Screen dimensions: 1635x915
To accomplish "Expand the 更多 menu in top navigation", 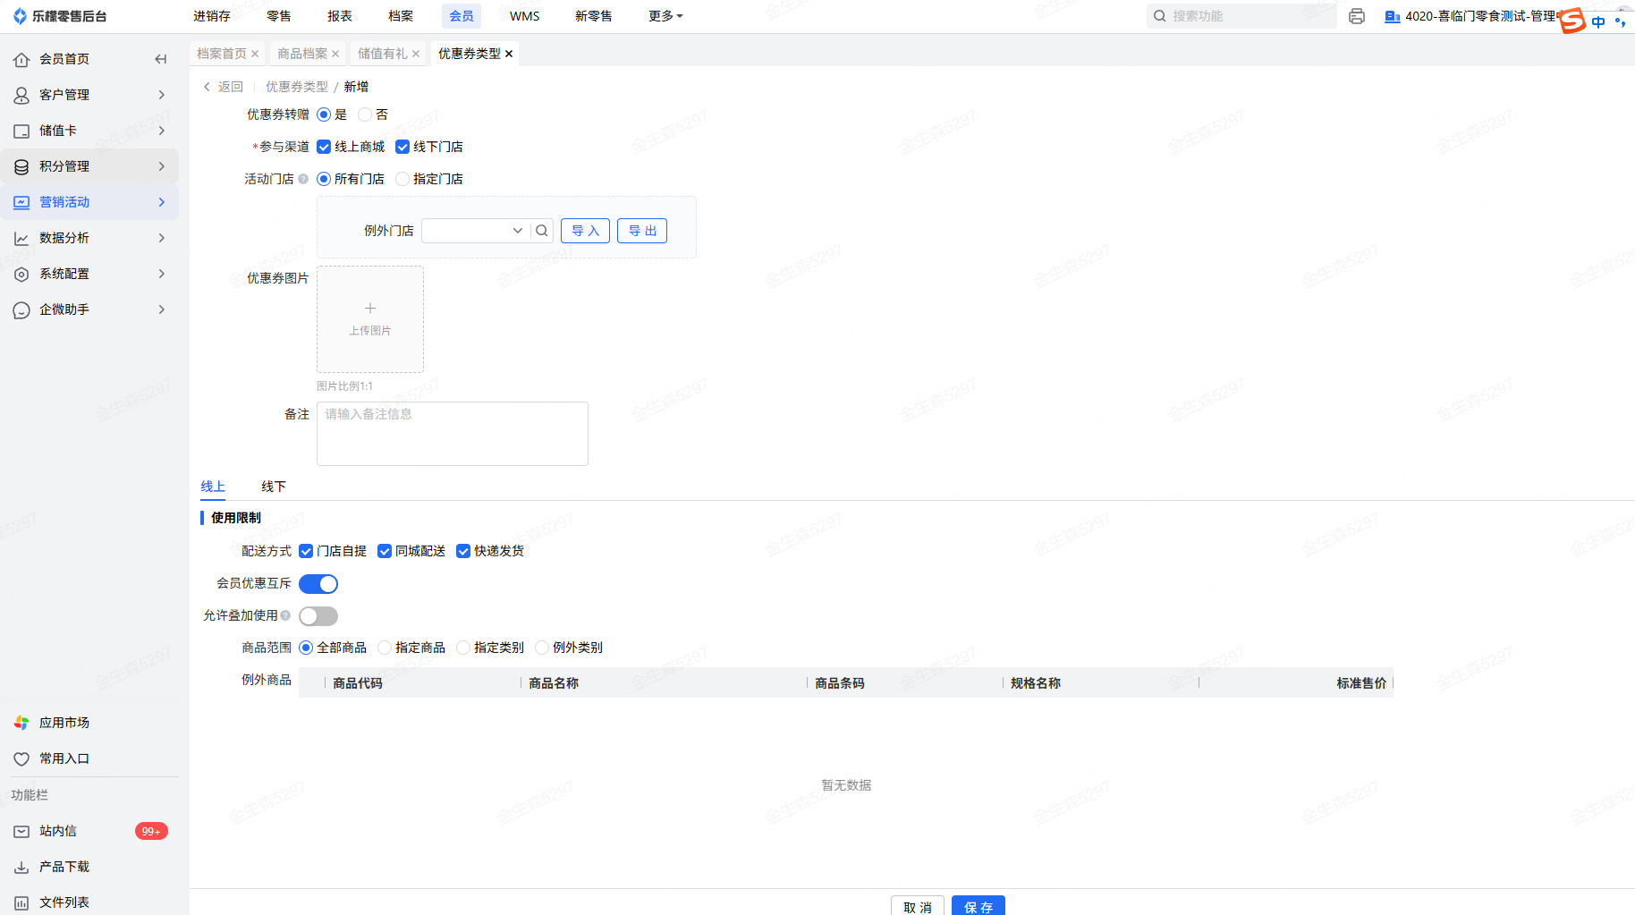I will (665, 16).
